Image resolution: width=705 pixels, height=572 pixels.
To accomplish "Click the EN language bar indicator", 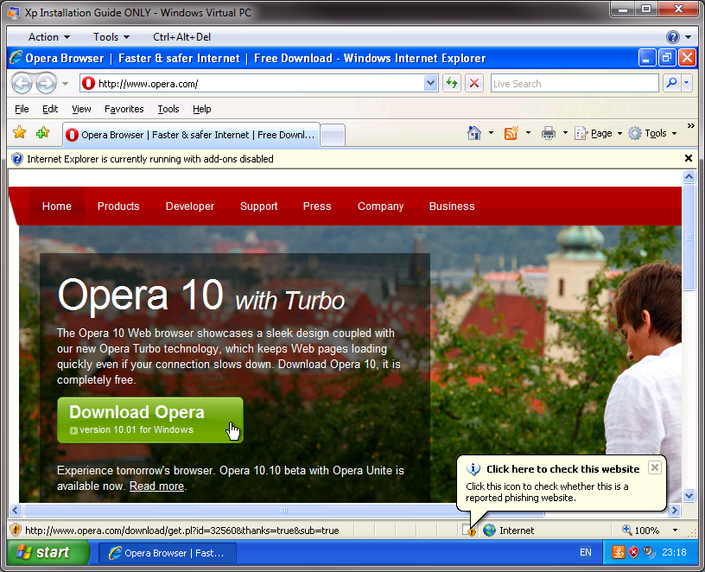I will coord(586,552).
